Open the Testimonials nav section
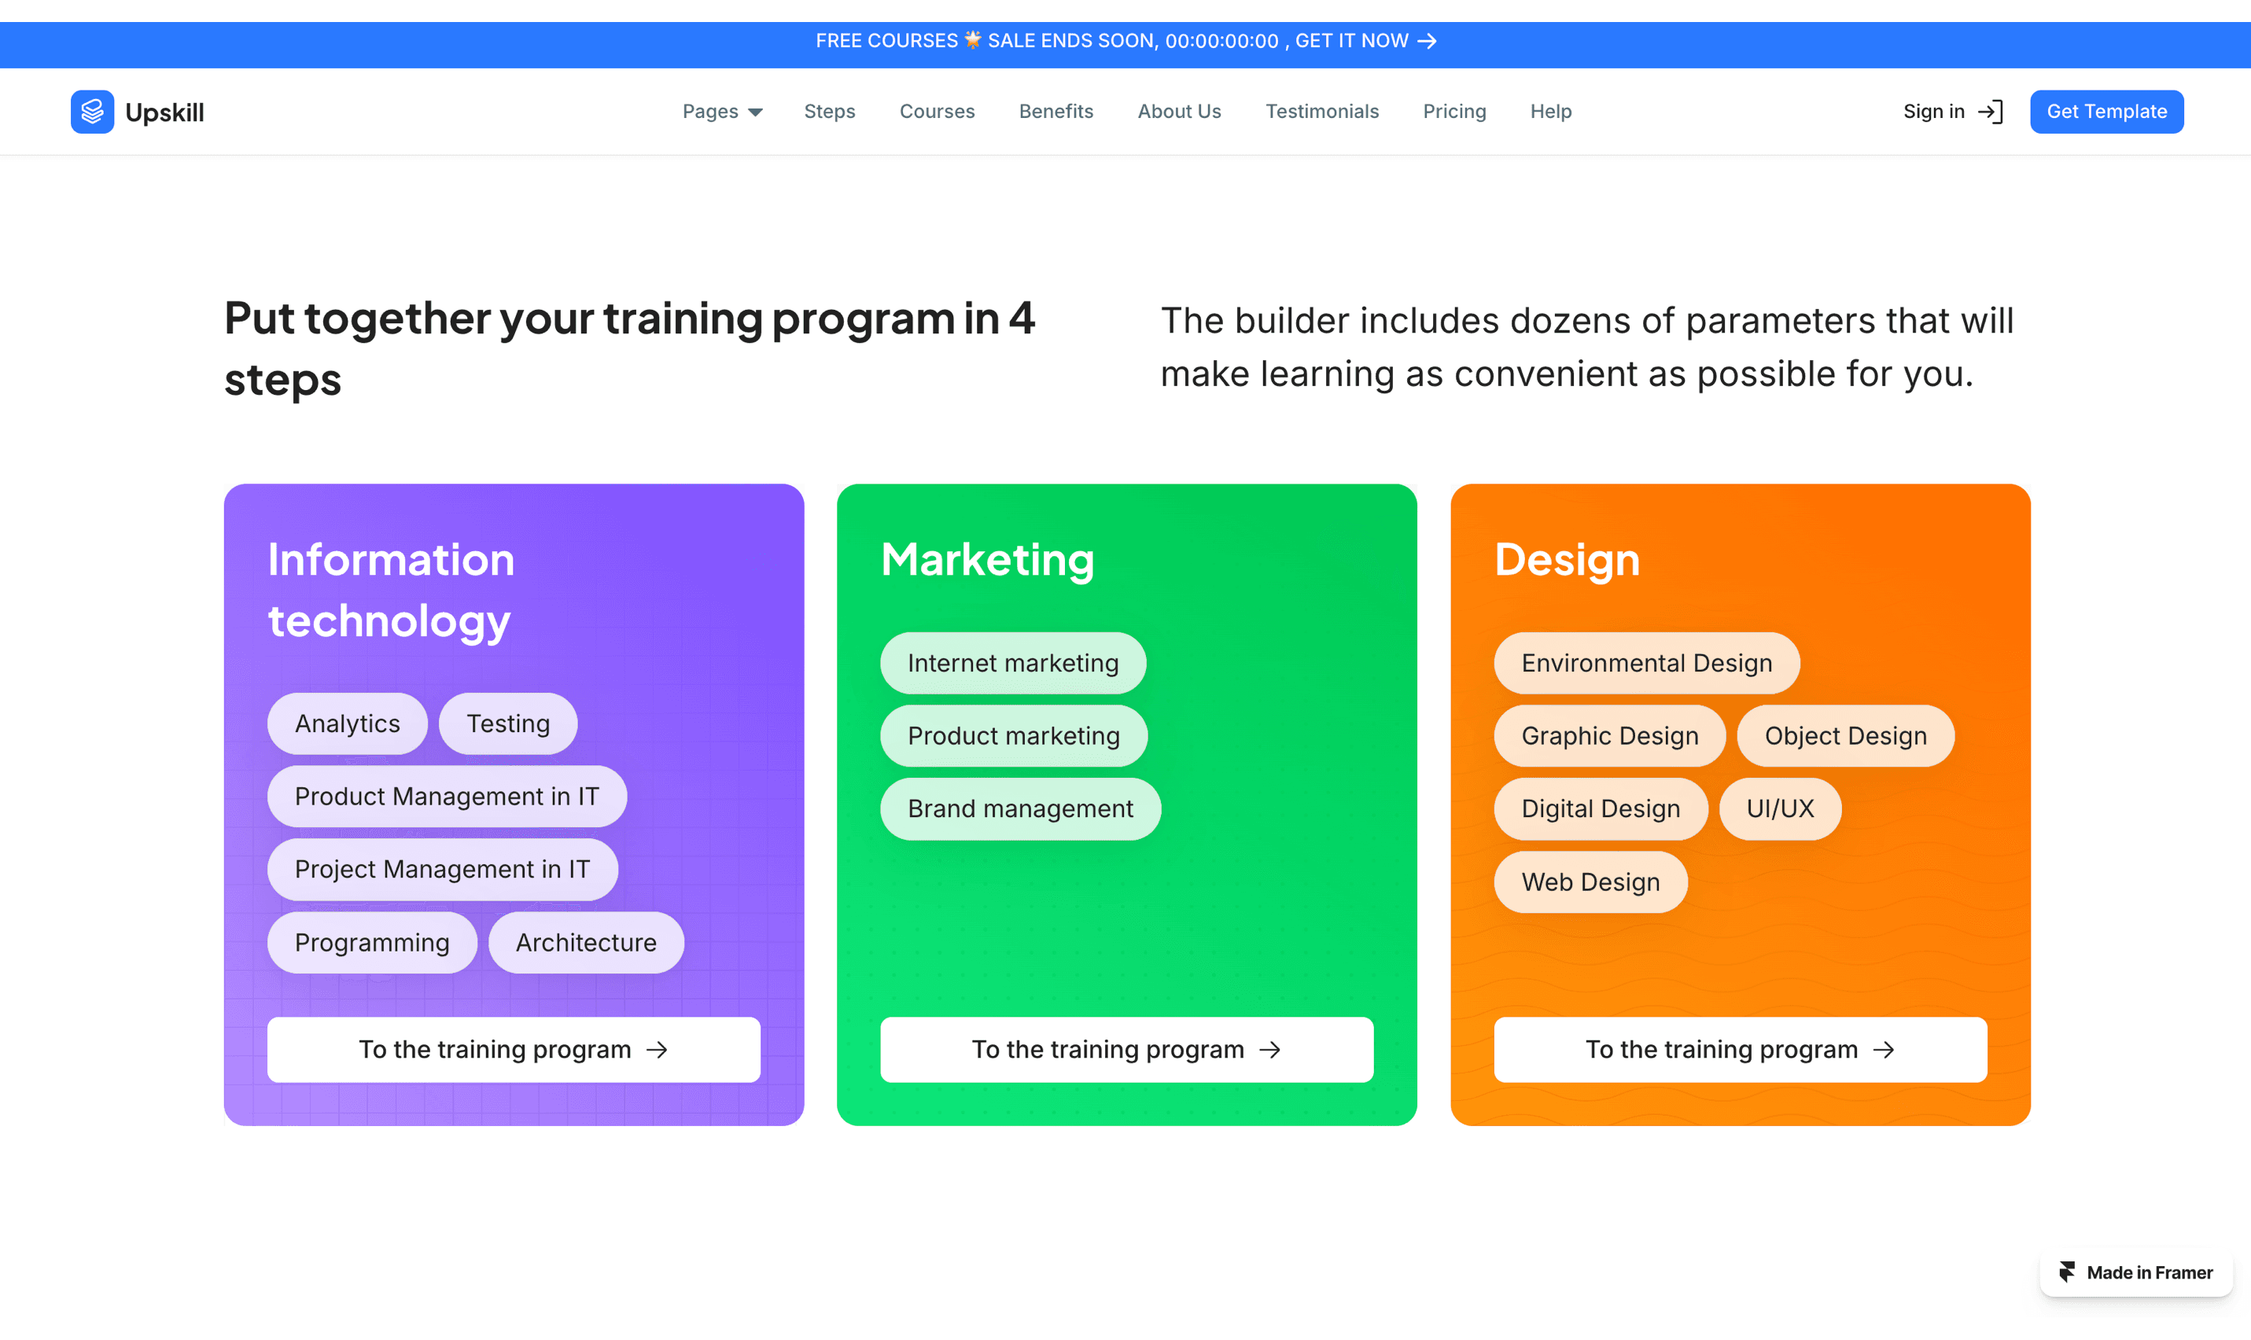Image resolution: width=2251 pixels, height=1340 pixels. click(x=1321, y=112)
